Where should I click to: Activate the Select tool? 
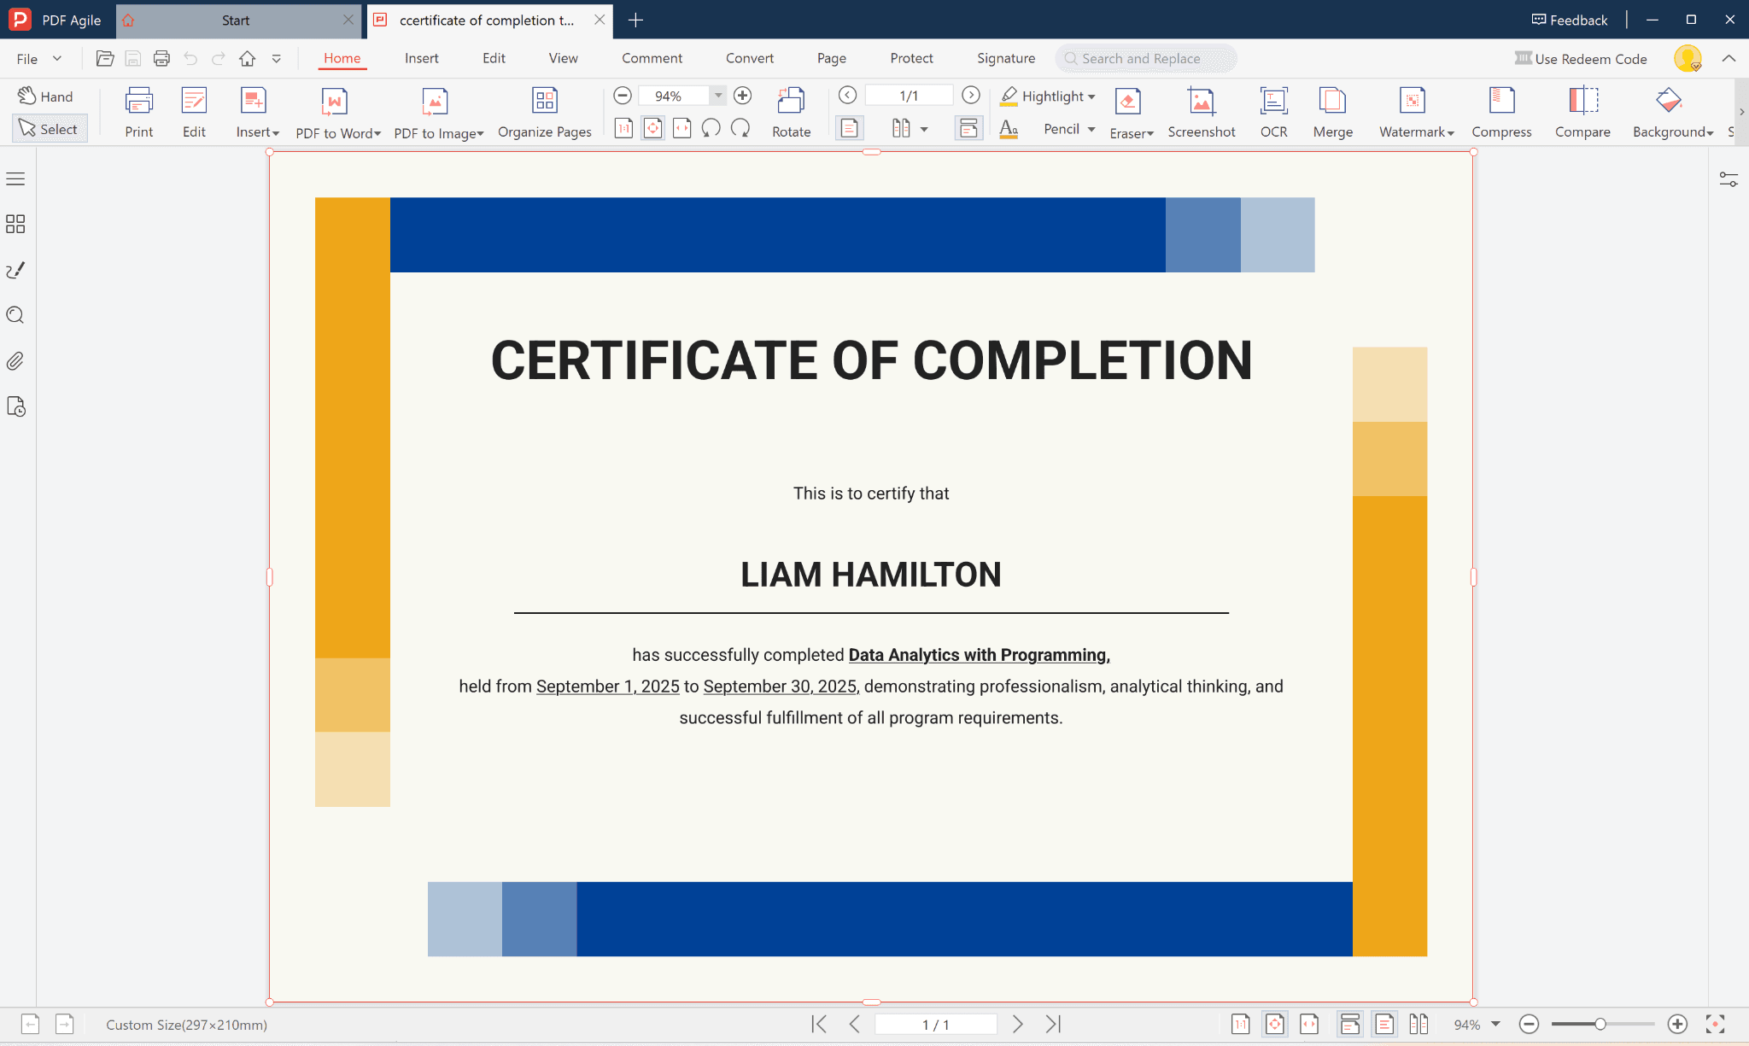click(50, 129)
